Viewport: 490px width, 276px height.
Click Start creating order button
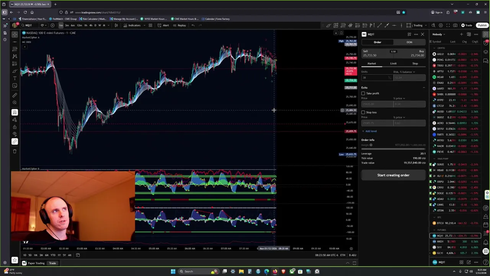click(x=393, y=175)
